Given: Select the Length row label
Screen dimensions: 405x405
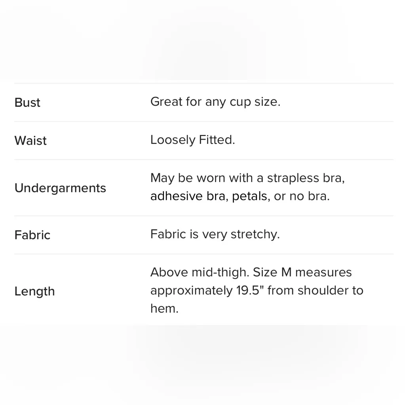Looking at the screenshot, I should (34, 291).
